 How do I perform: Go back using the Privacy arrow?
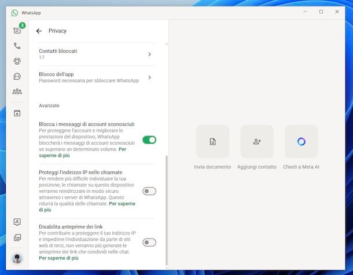tap(39, 31)
